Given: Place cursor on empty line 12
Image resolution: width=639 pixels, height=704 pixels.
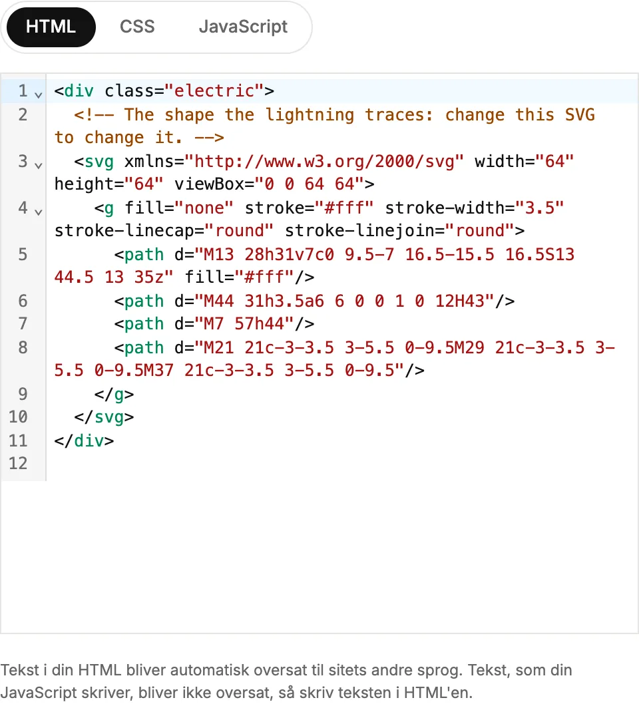Looking at the screenshot, I should coord(341,463).
